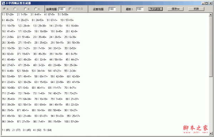Click question text '1: 57+28='
Image resolution: width=214 pixels, height=137 pixels.
click(8, 15)
